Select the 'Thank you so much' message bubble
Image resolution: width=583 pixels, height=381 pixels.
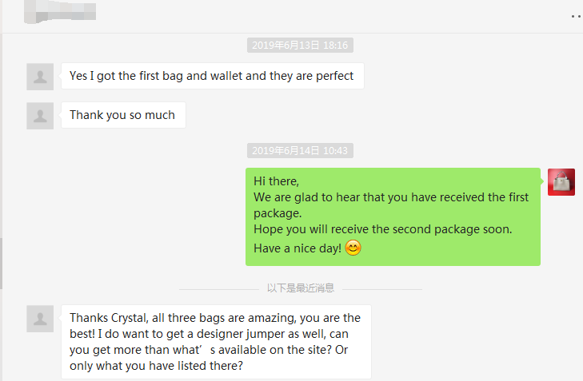[x=122, y=115]
